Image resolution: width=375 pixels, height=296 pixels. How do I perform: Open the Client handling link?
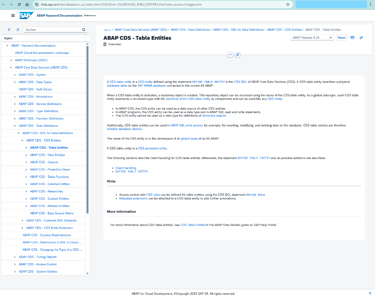(126, 168)
